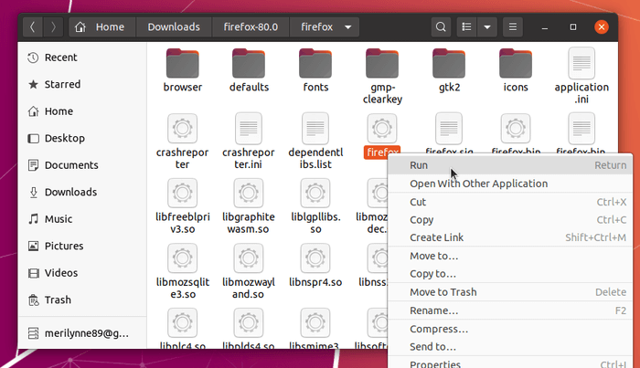Select the gmp-clearkey folder icon
Image resolution: width=640 pixels, height=368 pixels.
[382, 63]
